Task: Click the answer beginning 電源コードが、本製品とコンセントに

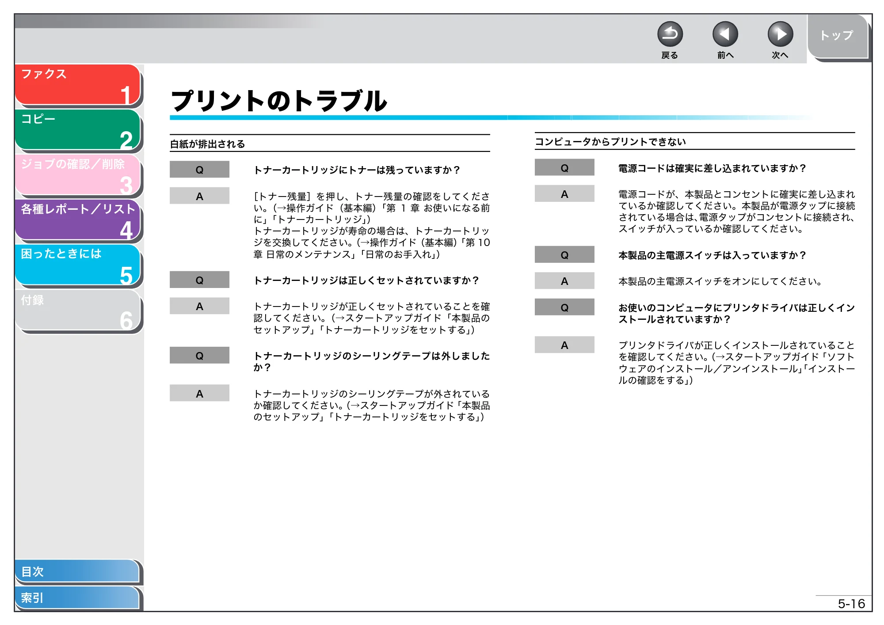Action: point(736,212)
